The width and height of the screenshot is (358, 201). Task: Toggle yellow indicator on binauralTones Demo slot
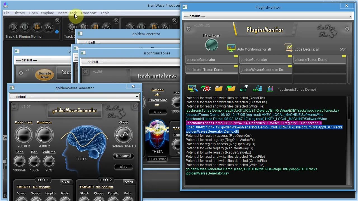pyautogui.click(x=344, y=56)
